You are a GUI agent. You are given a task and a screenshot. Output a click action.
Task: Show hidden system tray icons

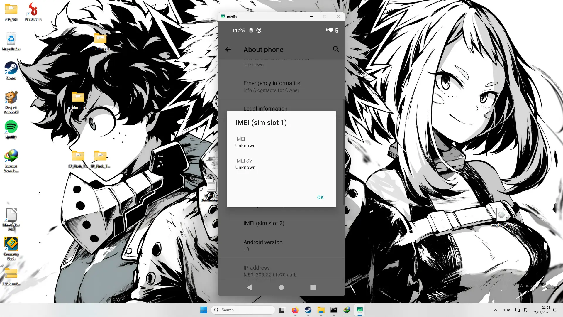point(495,310)
